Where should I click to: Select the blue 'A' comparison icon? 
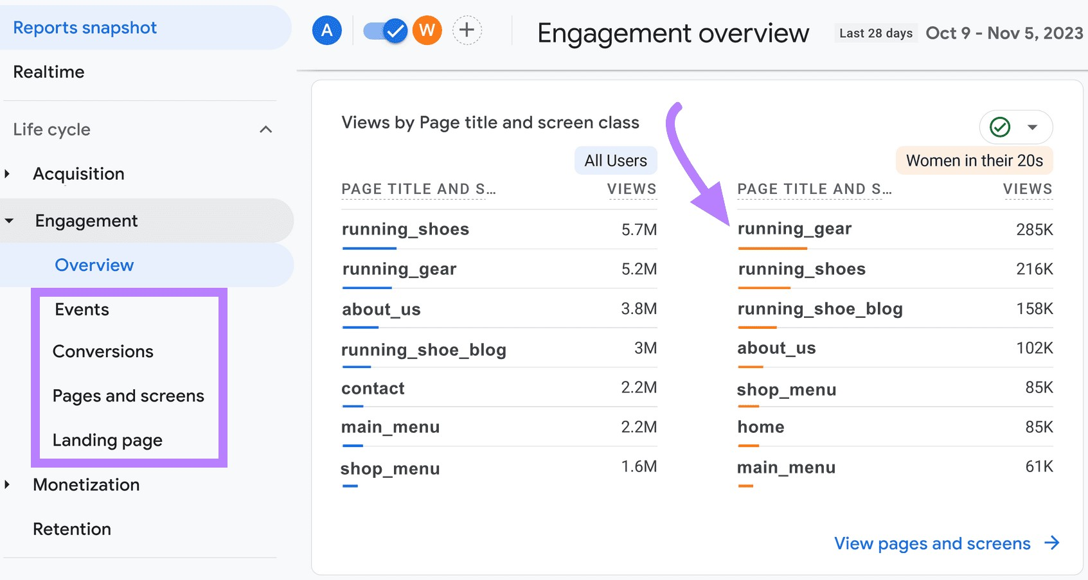coord(326,30)
